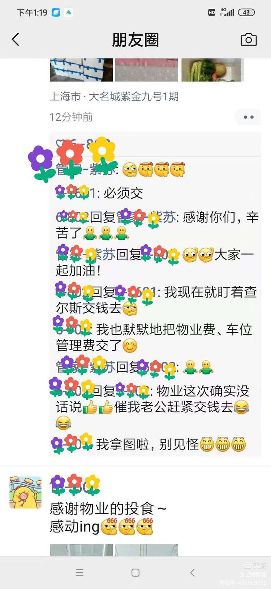271x589 pixels.
Task: Tap comment about 查尔斯交钱去
Action: [x=156, y=300]
